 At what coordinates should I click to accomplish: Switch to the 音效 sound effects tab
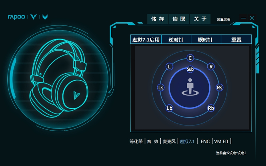(153, 141)
